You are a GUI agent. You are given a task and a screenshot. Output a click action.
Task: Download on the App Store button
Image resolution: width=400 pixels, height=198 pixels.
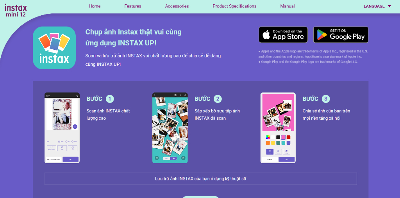click(x=283, y=35)
